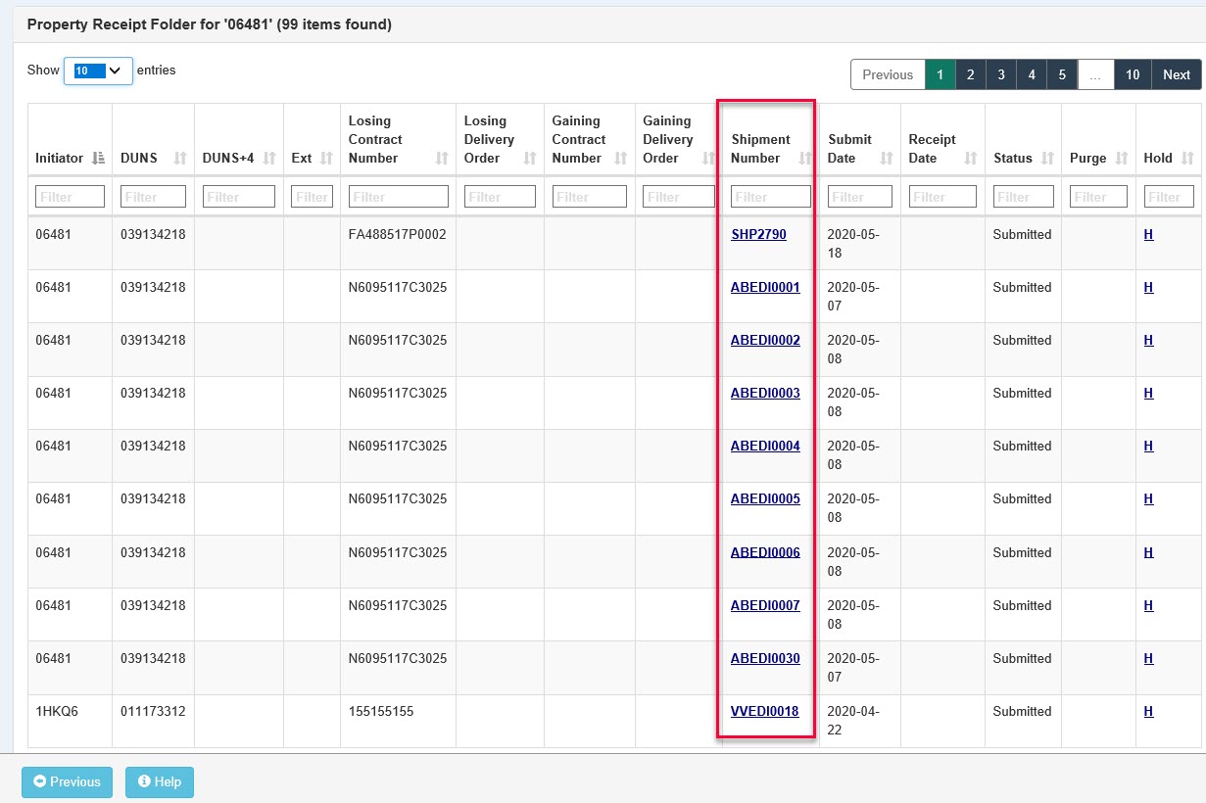
Task: Open shipment ABEDI0003 link
Action: click(765, 394)
